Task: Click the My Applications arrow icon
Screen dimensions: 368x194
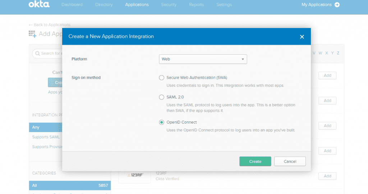Action: tap(337, 5)
